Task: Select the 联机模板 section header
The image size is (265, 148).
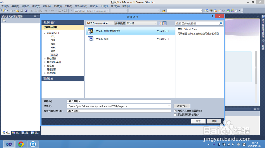Action: pos(63,78)
